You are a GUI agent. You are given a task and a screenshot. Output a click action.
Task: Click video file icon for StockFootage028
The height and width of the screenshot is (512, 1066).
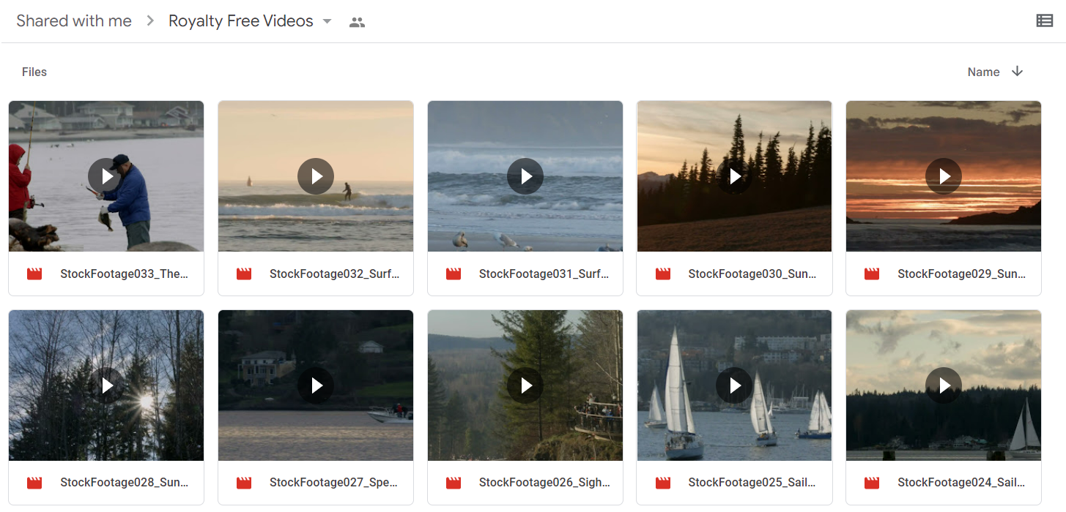(34, 483)
